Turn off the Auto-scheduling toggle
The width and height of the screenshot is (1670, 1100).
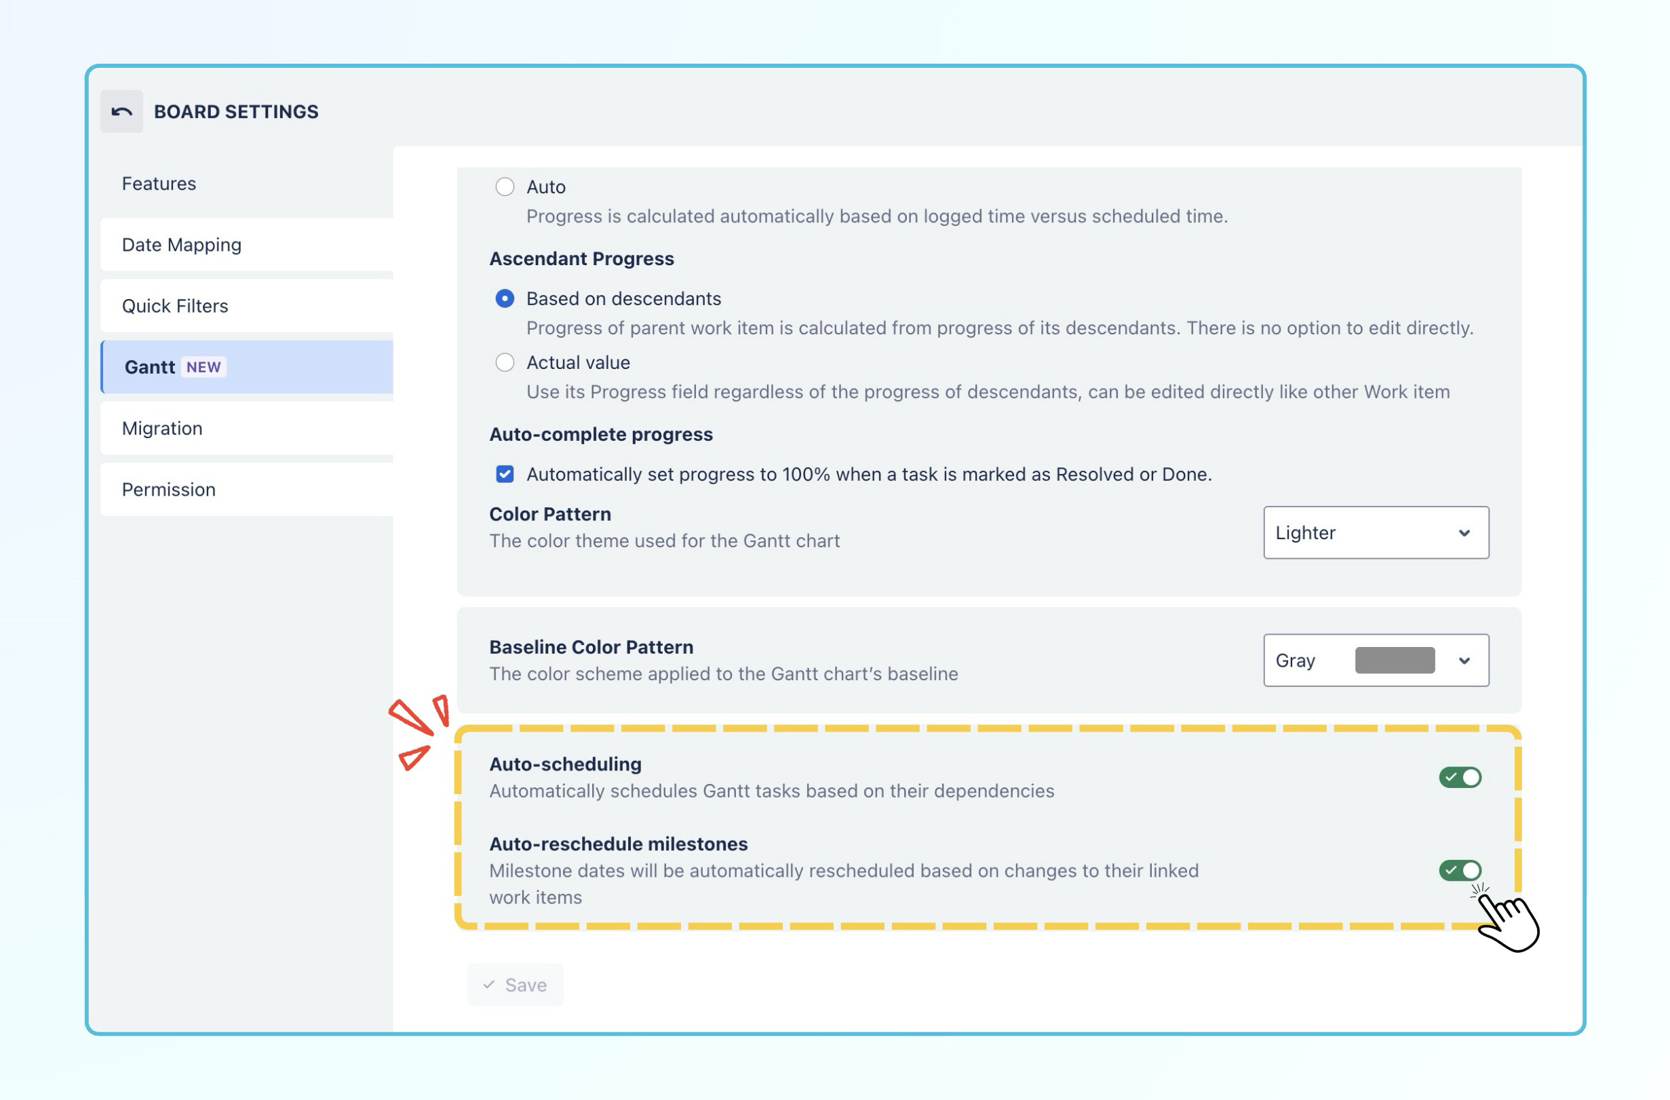pos(1460,777)
